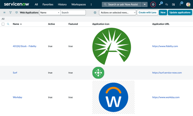Open personalize list gear icon
The width and height of the screenshot is (193, 116).
click(95, 13)
